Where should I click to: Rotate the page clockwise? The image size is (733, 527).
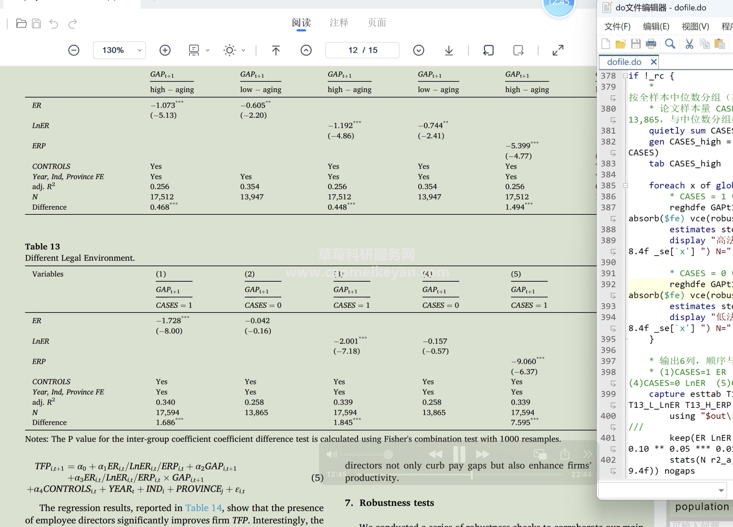click(518, 50)
